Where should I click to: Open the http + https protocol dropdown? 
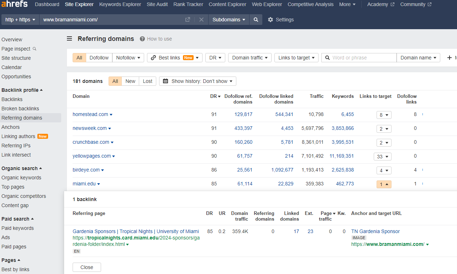pyautogui.click(x=20, y=20)
